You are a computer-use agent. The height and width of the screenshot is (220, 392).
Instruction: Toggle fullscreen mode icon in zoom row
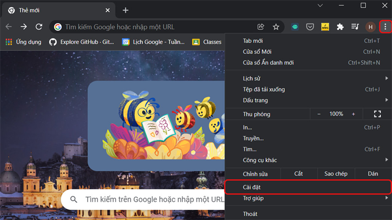(377, 114)
